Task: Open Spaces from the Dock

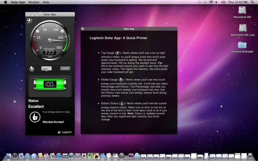Action: (x=65, y=156)
